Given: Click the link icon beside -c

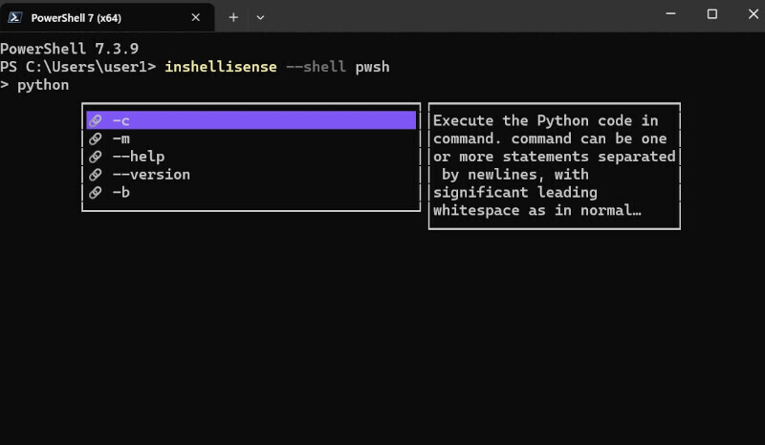Looking at the screenshot, I should click(x=95, y=120).
